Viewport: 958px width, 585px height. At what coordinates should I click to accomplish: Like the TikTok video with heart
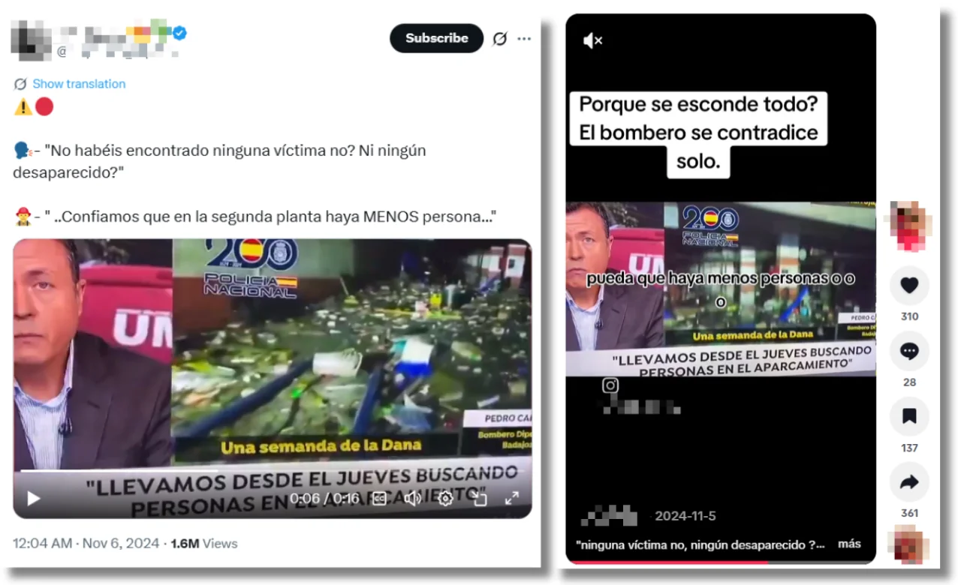(909, 285)
